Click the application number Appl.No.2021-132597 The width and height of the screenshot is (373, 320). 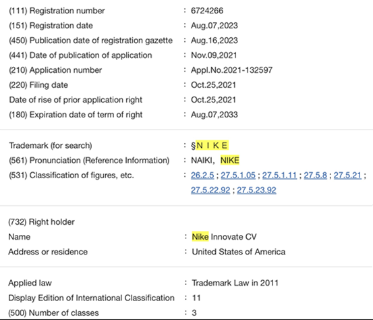point(232,70)
